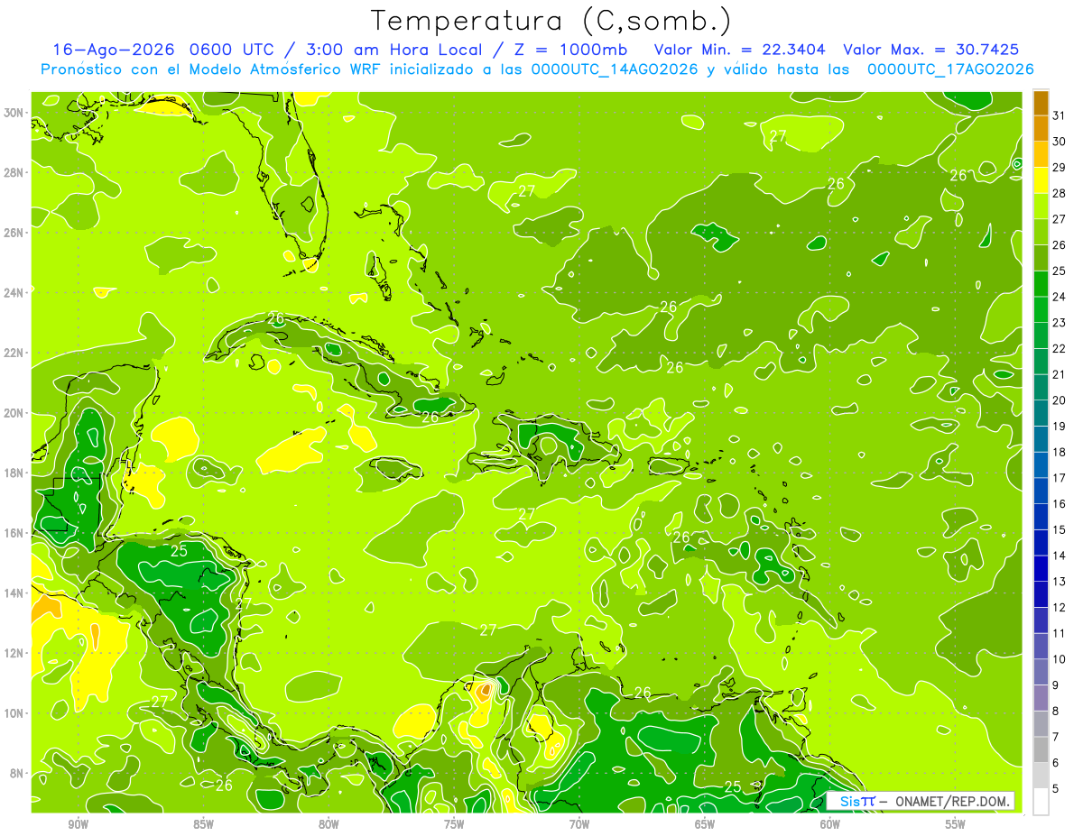
Task: Click the '28N' latitude axis label
Action: (x=14, y=172)
